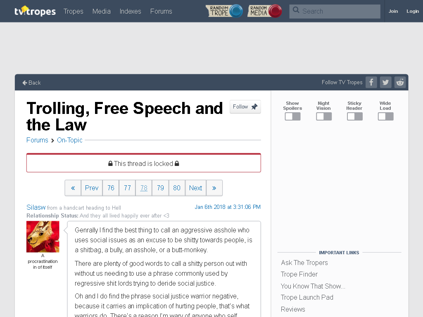The height and width of the screenshot is (317, 423).
Task: Toggle Show Spoilers switch
Action: [x=293, y=116]
